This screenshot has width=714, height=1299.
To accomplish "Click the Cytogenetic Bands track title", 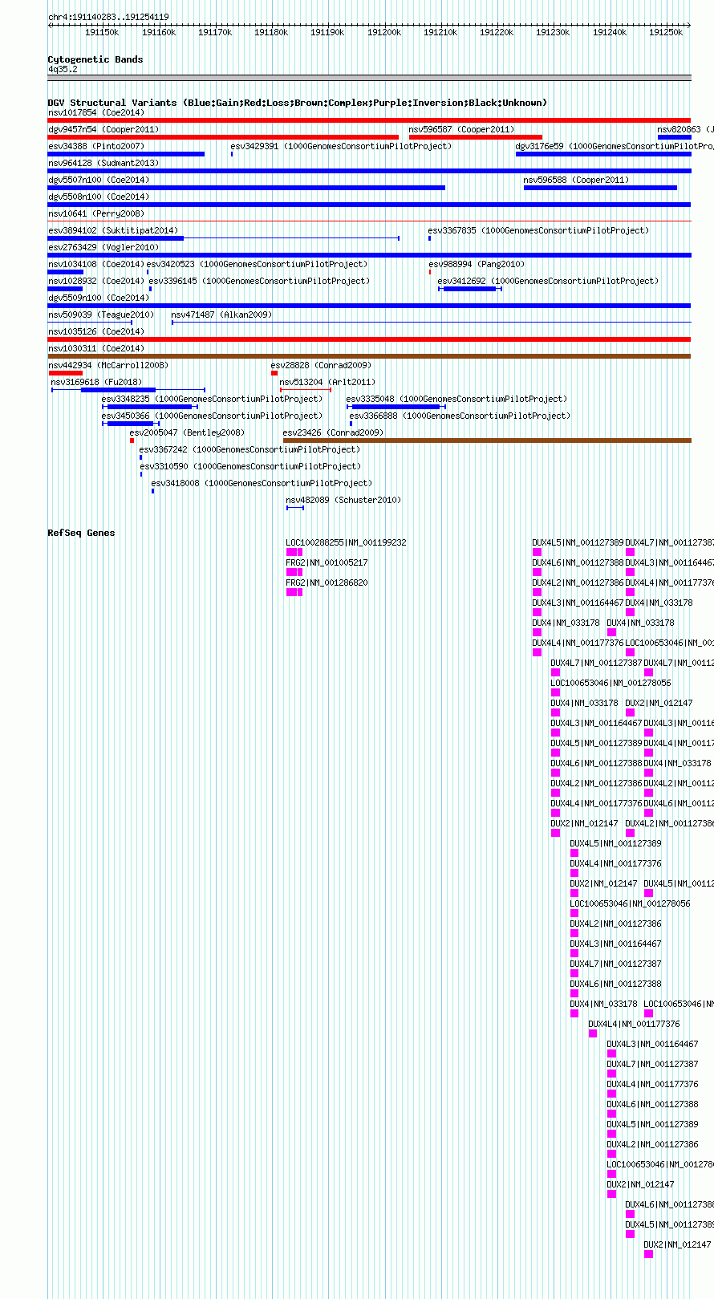I will point(95,59).
